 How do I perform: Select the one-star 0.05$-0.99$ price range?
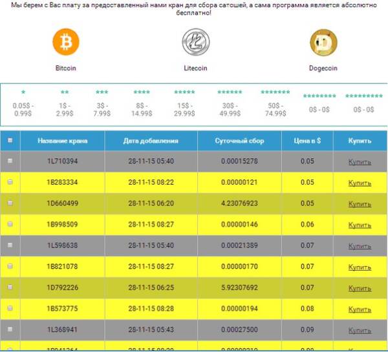point(23,104)
